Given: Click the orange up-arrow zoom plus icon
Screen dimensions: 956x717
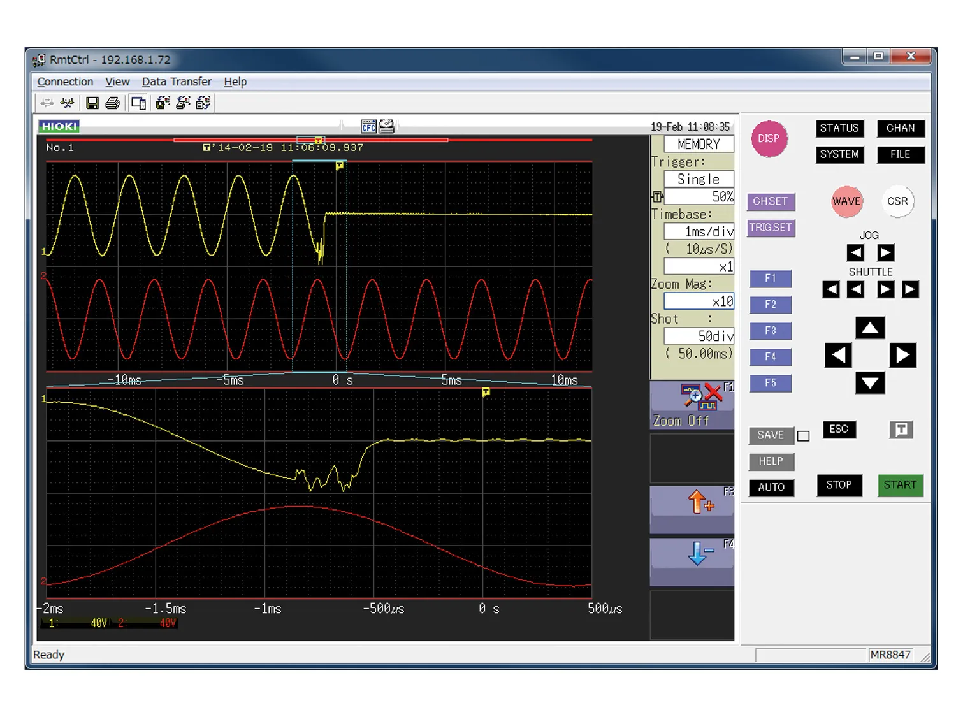Looking at the screenshot, I should [701, 503].
